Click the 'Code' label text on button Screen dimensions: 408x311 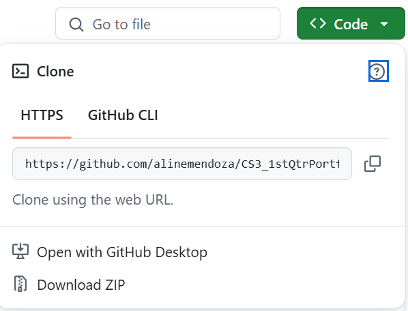[x=351, y=24]
